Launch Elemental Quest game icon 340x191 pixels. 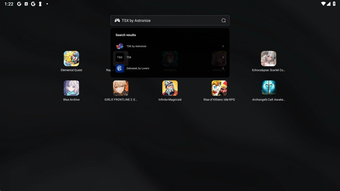(x=71, y=58)
